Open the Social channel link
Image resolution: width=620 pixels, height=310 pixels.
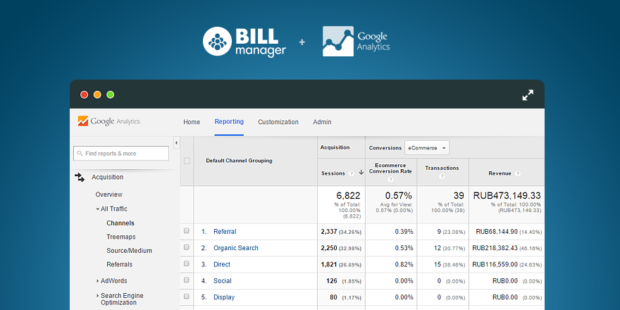223,280
